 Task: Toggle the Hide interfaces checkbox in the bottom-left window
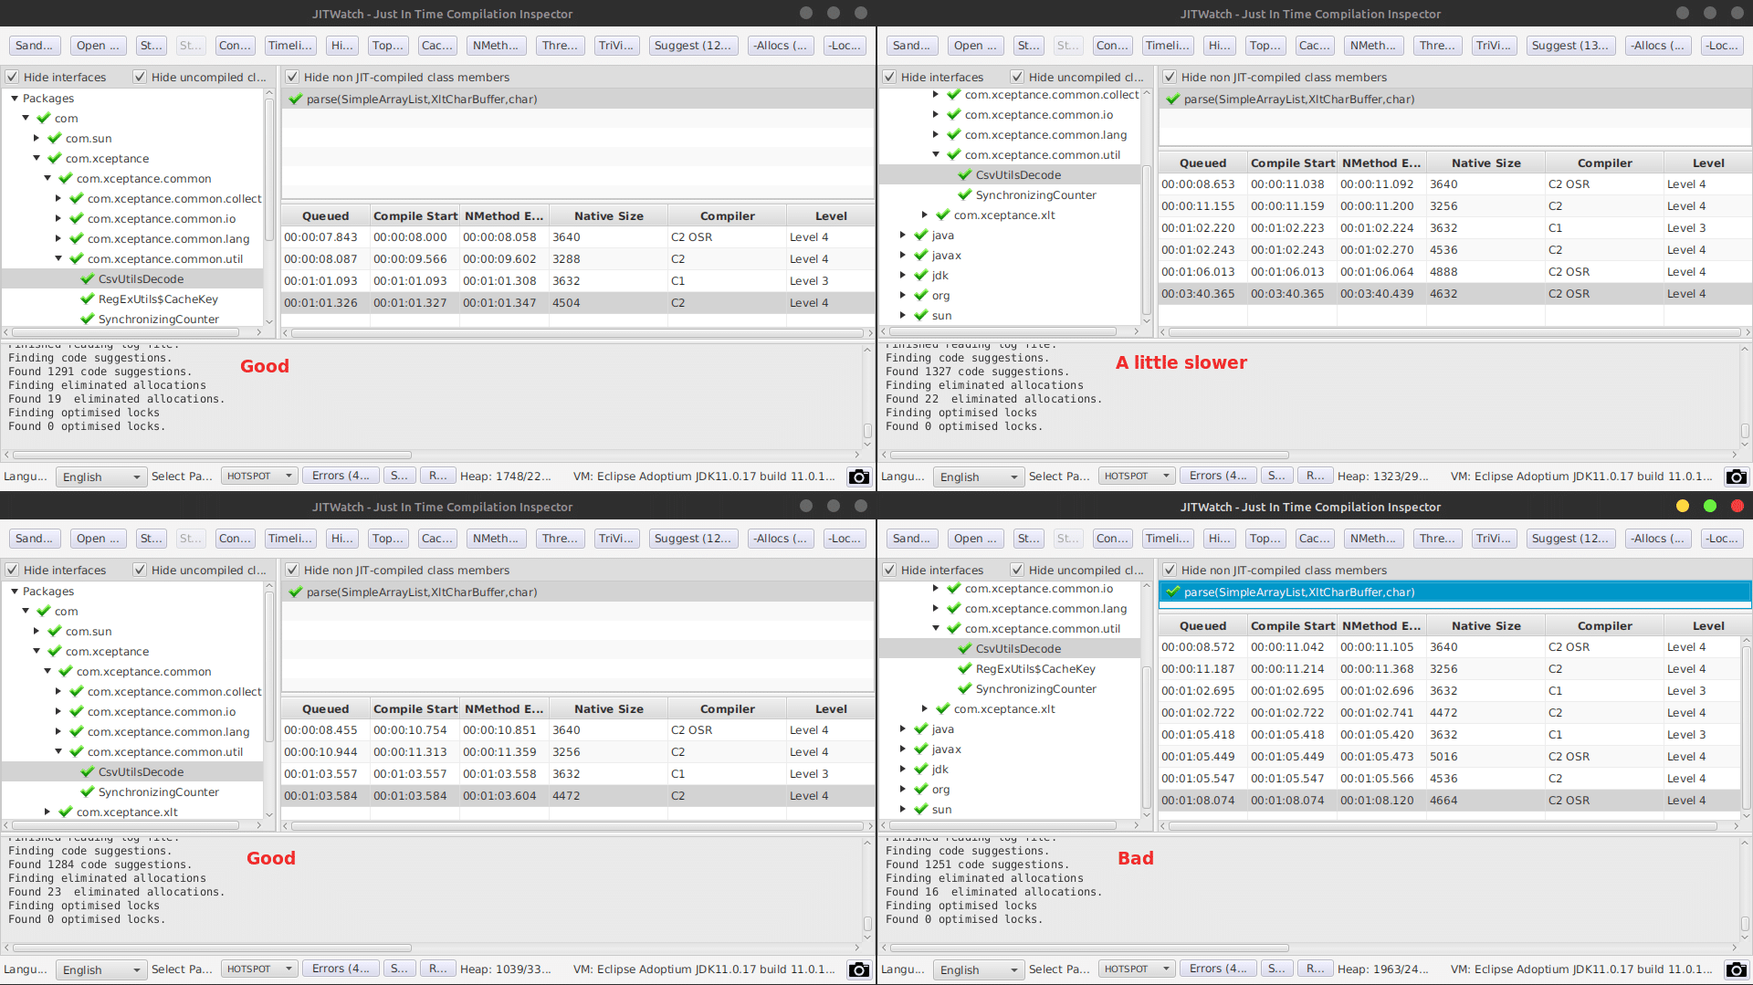(12, 571)
